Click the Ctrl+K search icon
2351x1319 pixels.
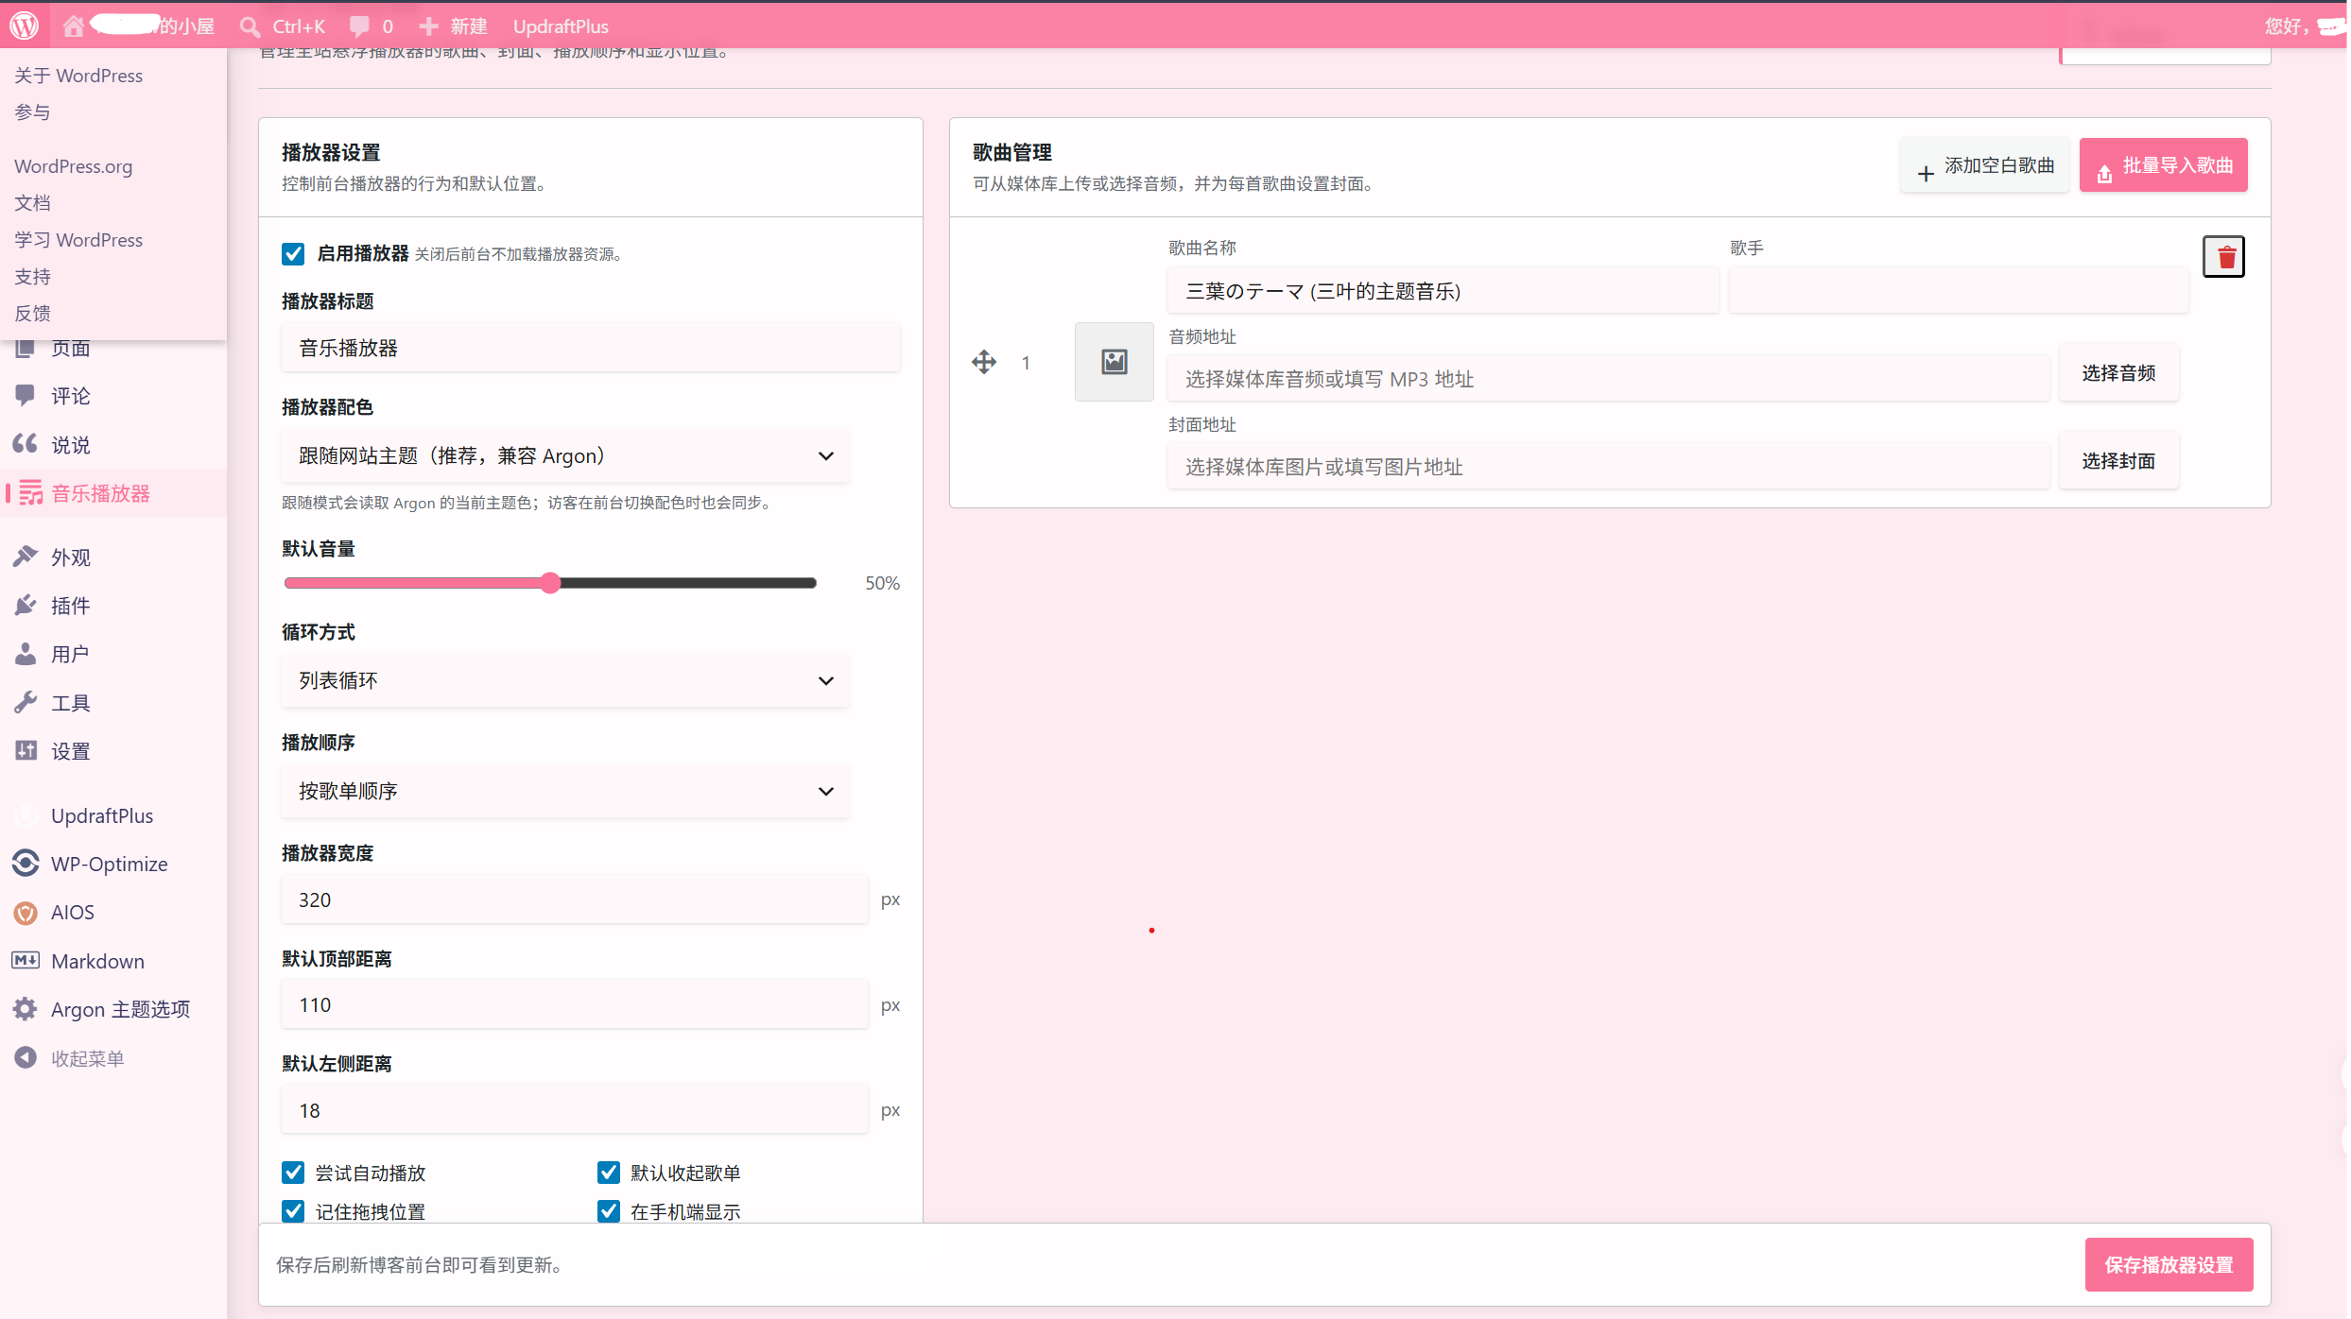click(x=250, y=26)
